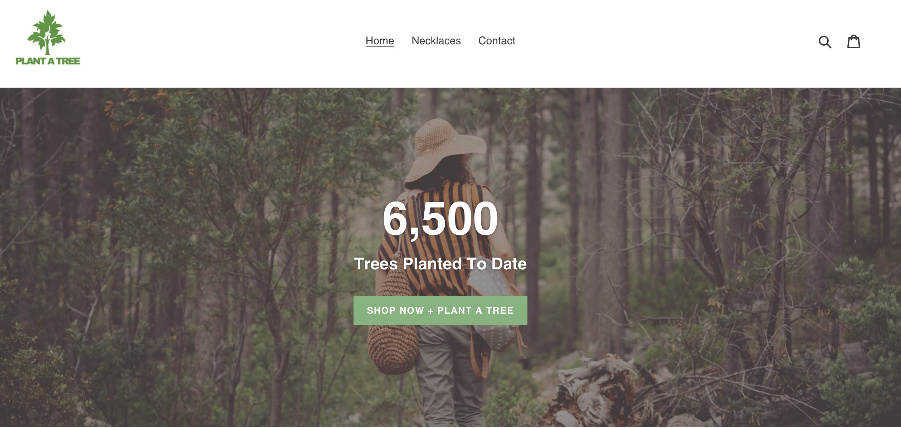Screen dimensions: 901x428
Task: Go to the Home menu item
Action: point(380,41)
